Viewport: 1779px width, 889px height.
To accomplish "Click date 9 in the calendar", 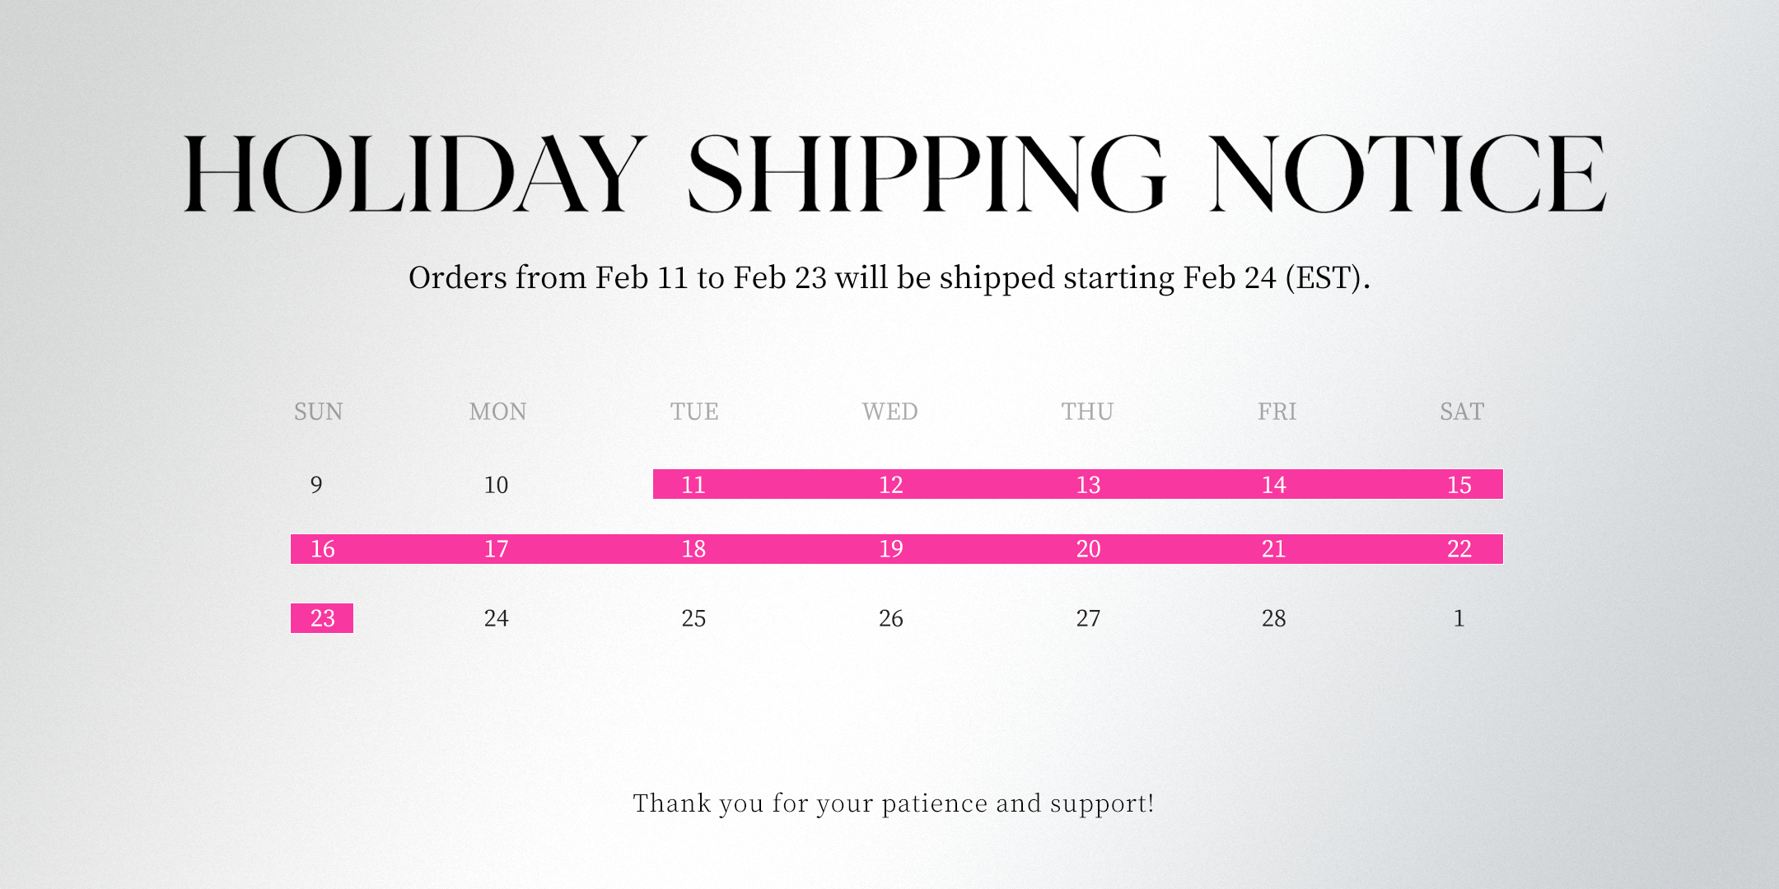I will pyautogui.click(x=316, y=485).
